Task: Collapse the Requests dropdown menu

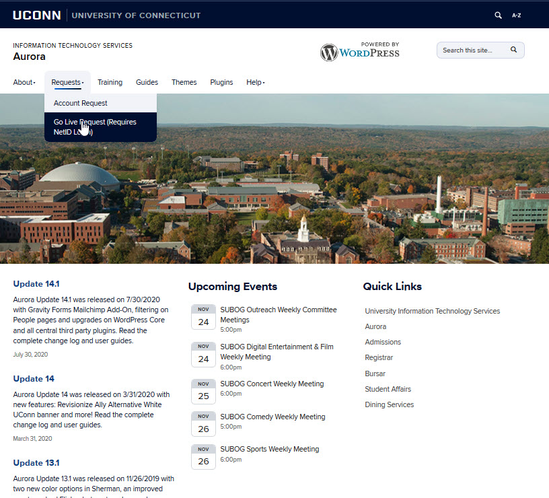Action: click(67, 82)
